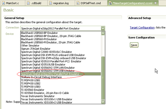
Task: Click the Advanced Setup section header
Action: click(x=139, y=18)
